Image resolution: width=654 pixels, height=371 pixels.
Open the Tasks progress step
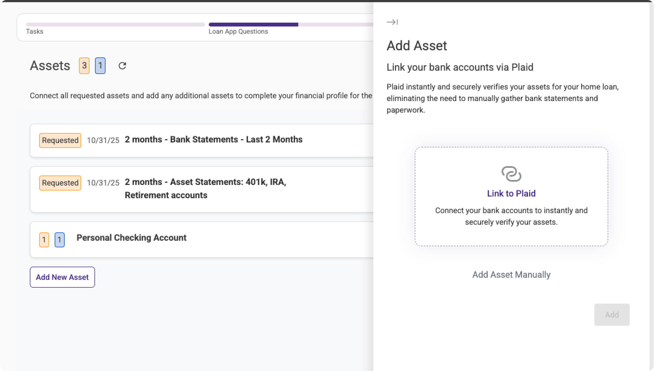35,31
